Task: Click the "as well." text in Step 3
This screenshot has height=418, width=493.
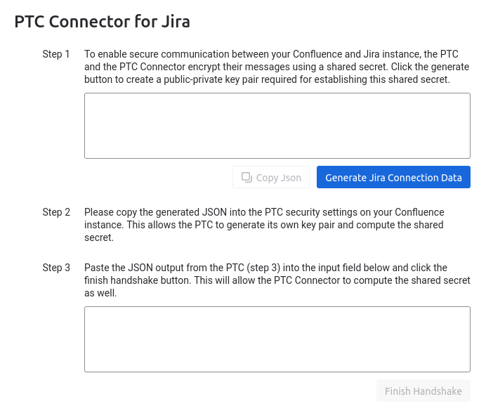Action: click(x=100, y=293)
